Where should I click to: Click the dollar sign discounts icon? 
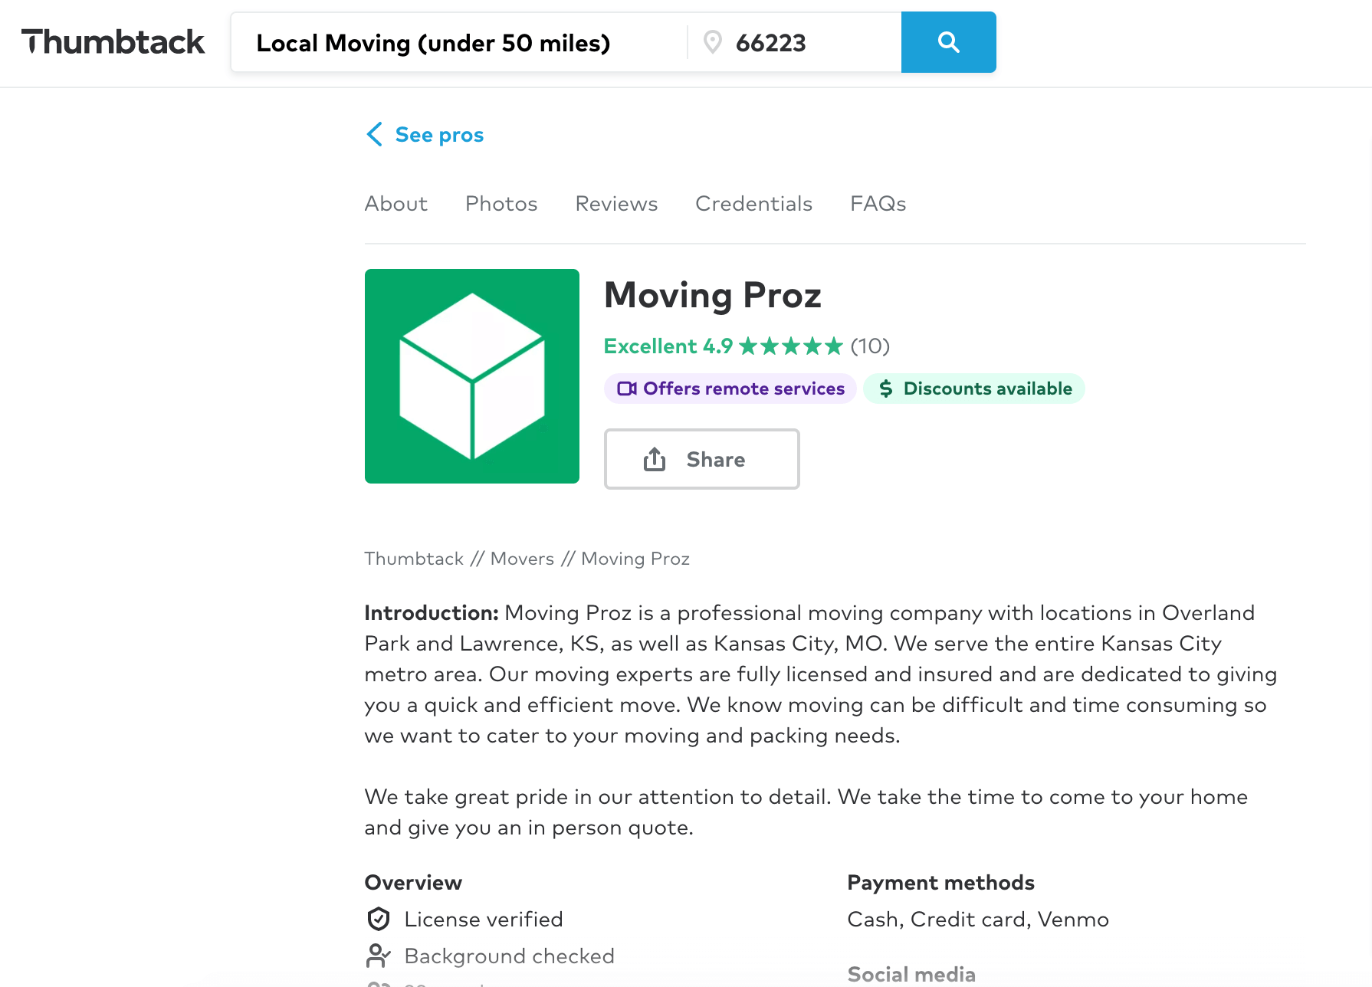point(886,389)
